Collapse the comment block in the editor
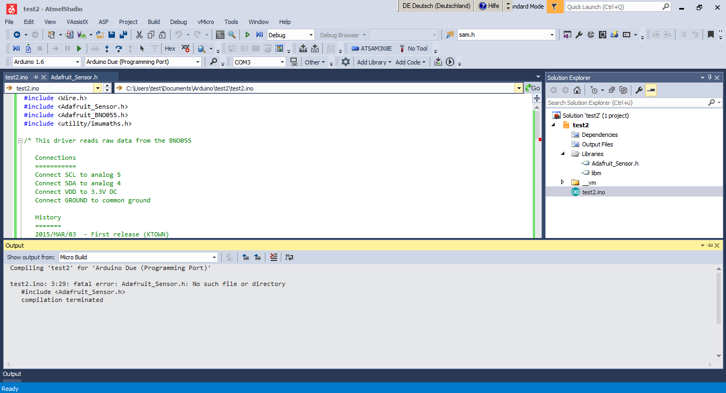Viewport: 726px width, 393px height. click(x=20, y=141)
